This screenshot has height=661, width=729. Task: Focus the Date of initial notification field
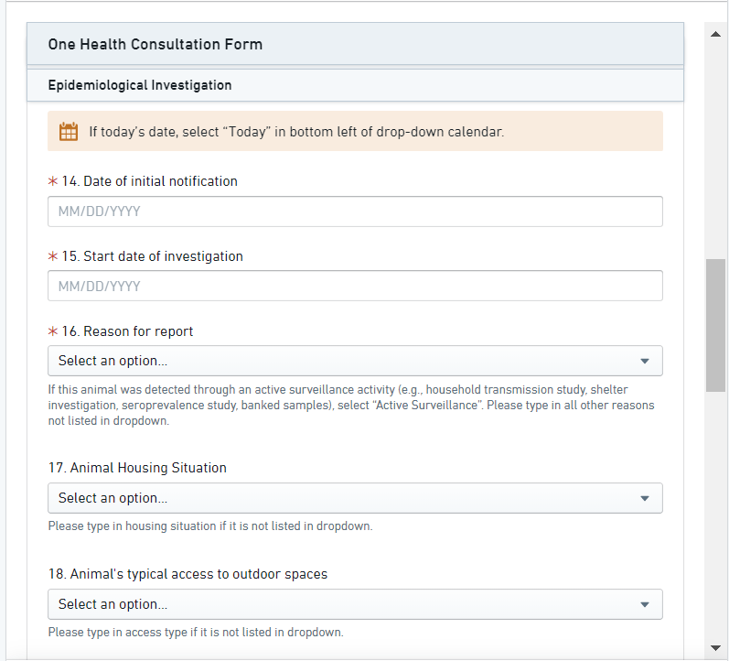click(355, 211)
